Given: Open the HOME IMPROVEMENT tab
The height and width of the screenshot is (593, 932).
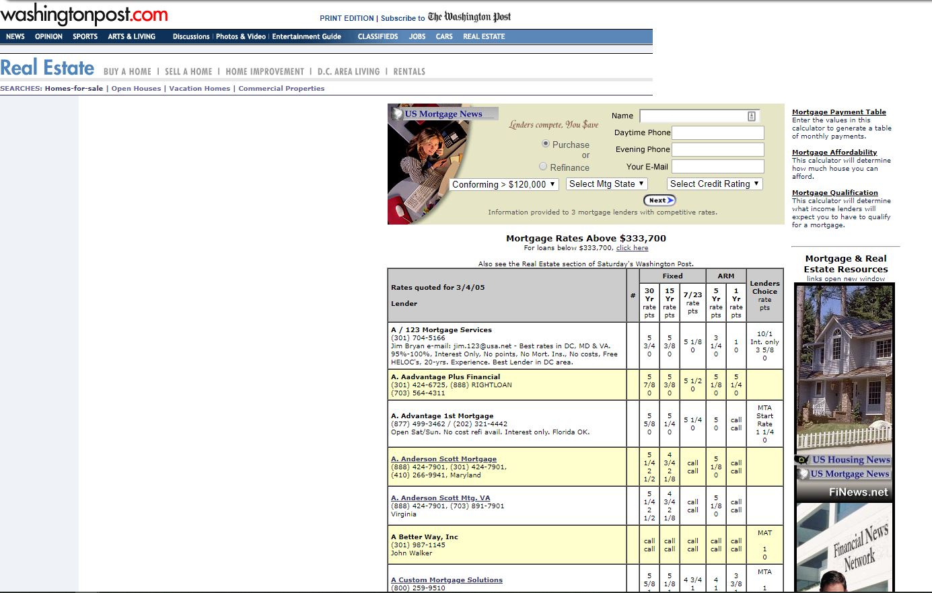Looking at the screenshot, I should (264, 71).
